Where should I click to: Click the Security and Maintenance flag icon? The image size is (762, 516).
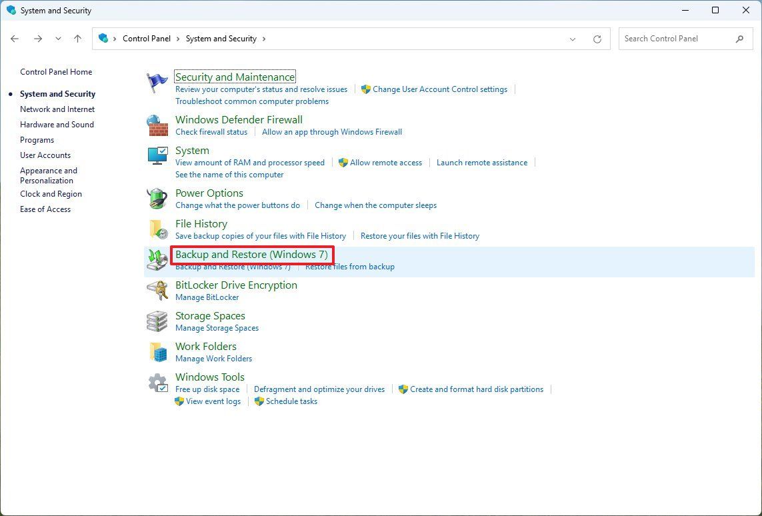point(156,82)
